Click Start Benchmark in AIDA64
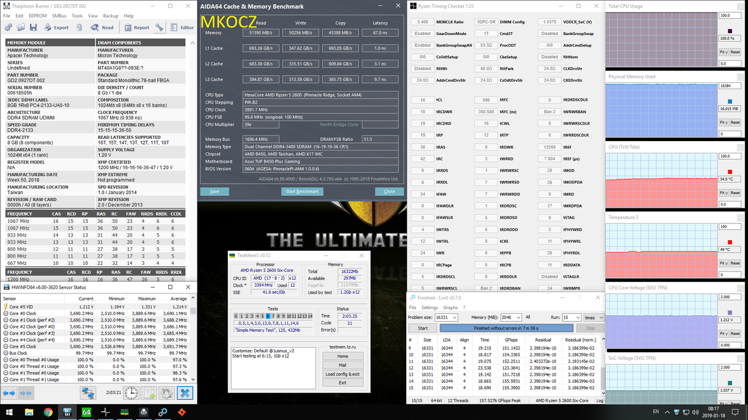Screen dimensions: 748x420 click(x=303, y=191)
